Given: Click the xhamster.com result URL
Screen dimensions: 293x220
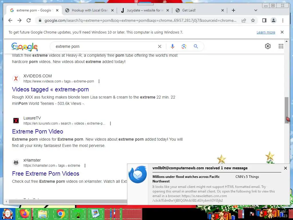Looking at the screenshot, I should tap(52, 166).
